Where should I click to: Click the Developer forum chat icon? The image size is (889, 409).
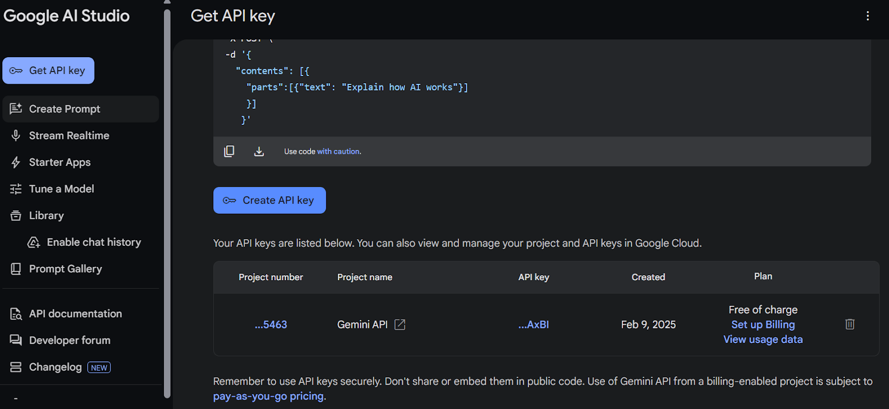pyautogui.click(x=16, y=340)
